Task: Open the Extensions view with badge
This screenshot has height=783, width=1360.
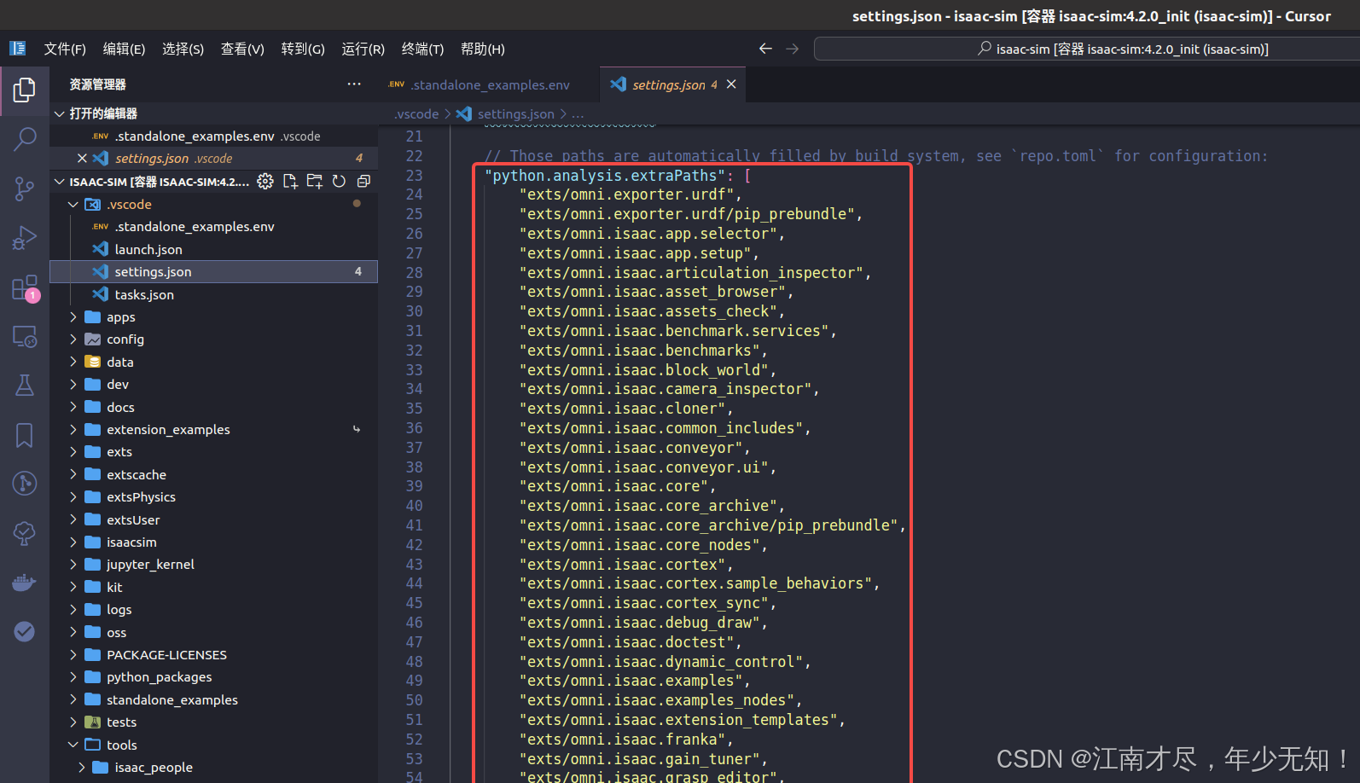Action: 24,287
